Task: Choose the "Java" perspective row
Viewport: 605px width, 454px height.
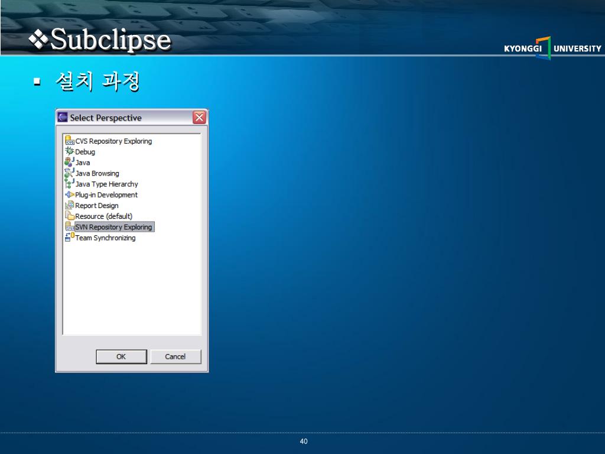Action: (x=83, y=163)
